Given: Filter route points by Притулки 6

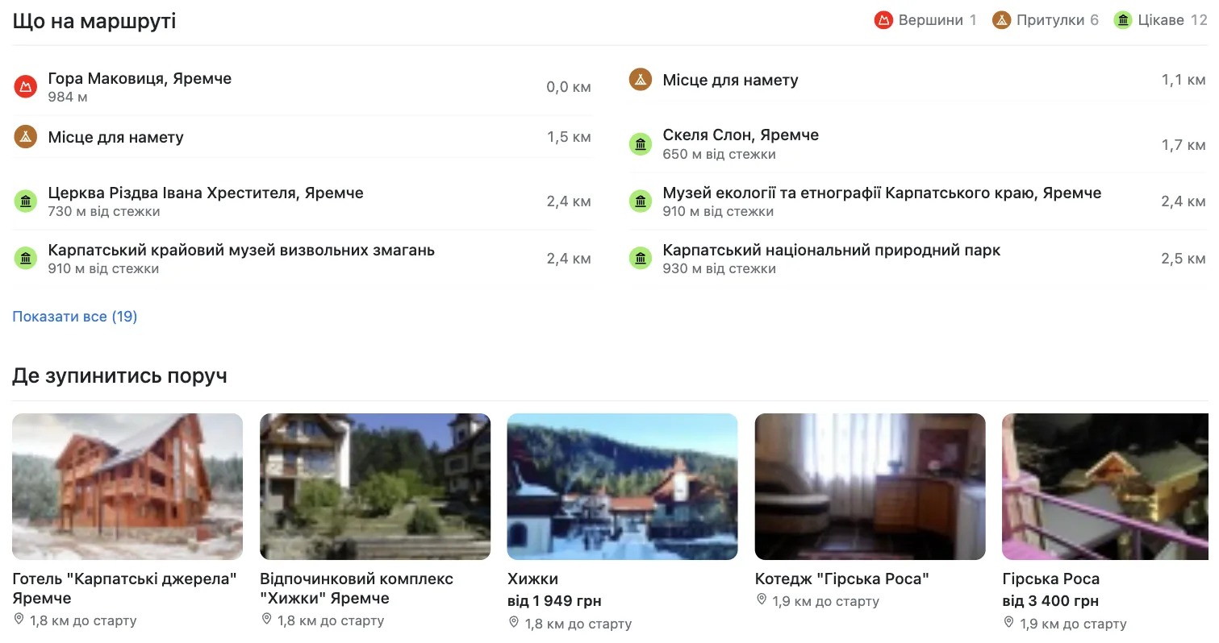Looking at the screenshot, I should [1046, 20].
